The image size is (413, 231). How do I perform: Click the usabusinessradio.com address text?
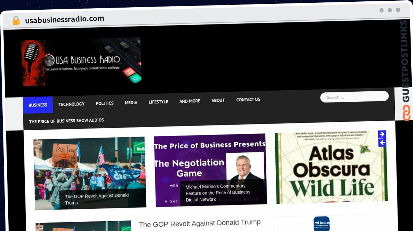[64, 19]
